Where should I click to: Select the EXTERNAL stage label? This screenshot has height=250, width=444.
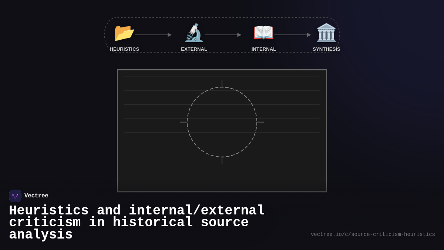194,49
